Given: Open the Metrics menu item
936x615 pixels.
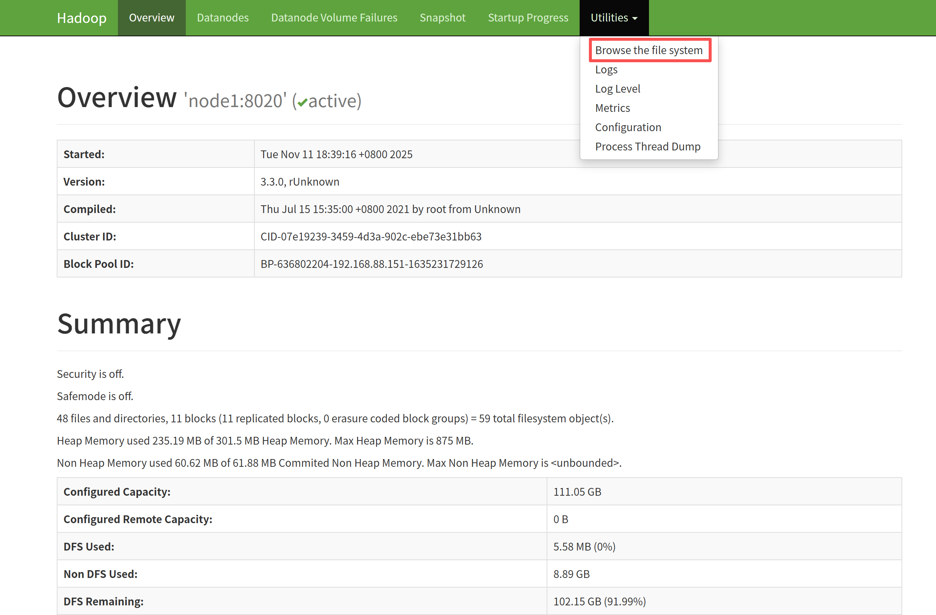Looking at the screenshot, I should [x=612, y=108].
